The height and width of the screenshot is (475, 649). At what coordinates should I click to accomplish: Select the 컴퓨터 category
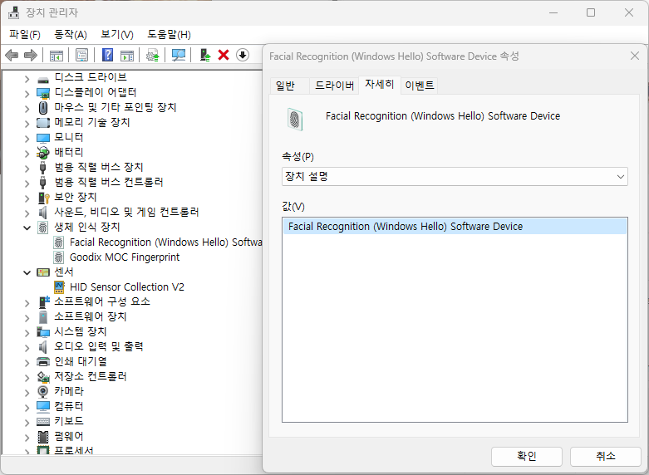[69, 406]
